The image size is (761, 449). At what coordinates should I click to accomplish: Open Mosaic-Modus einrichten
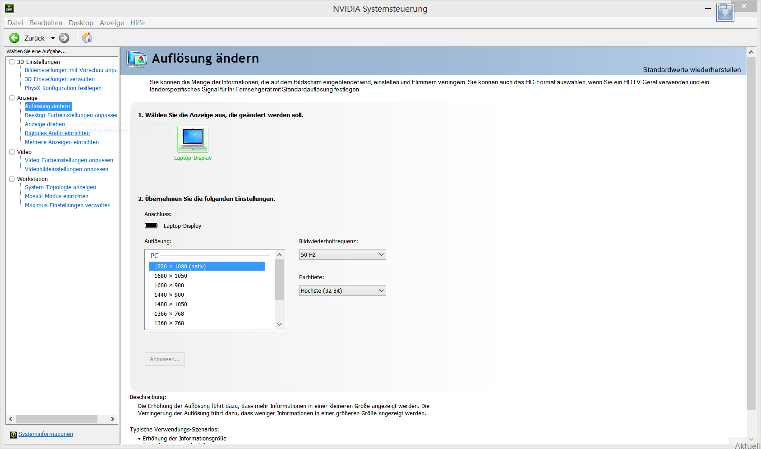(x=56, y=196)
